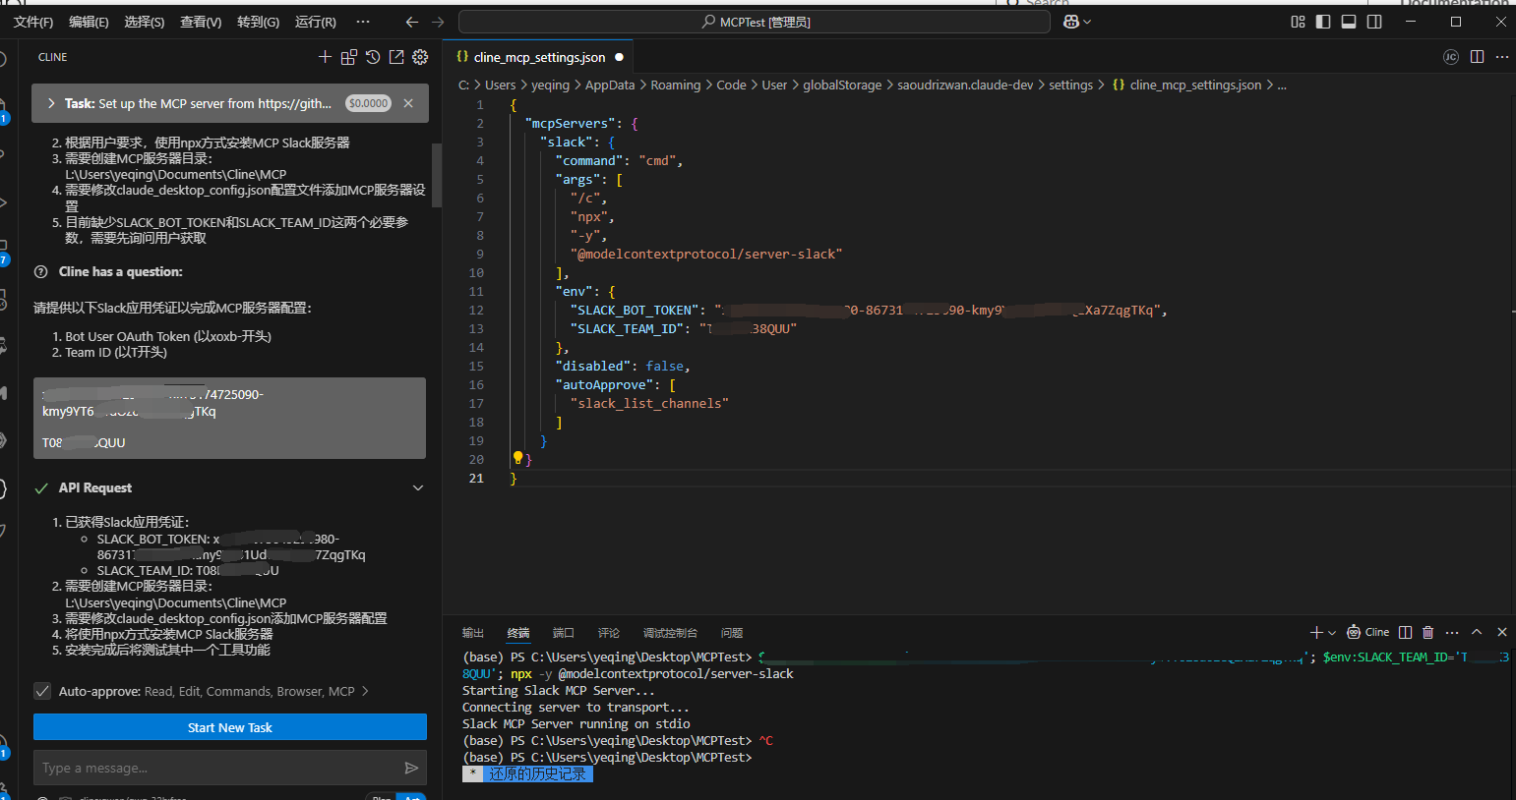Open the 文件(F) menu

[33, 22]
